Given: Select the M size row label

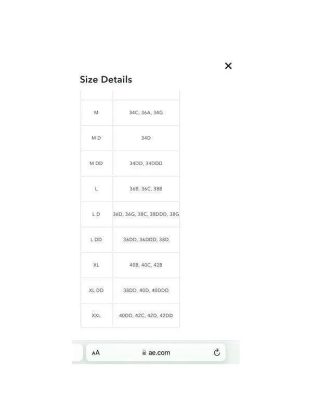Looking at the screenshot, I should 96,113.
